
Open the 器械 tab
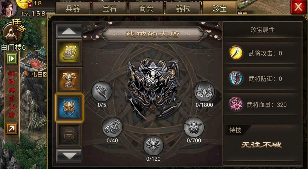coord(183,9)
